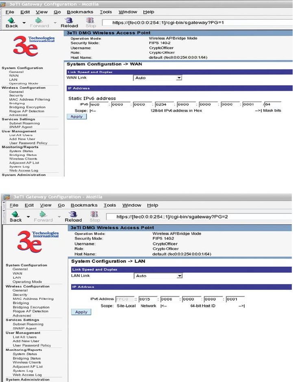The image size is (293, 382).
Task: Open Adjacent AP List in bottom sidebar
Action: click(28, 367)
